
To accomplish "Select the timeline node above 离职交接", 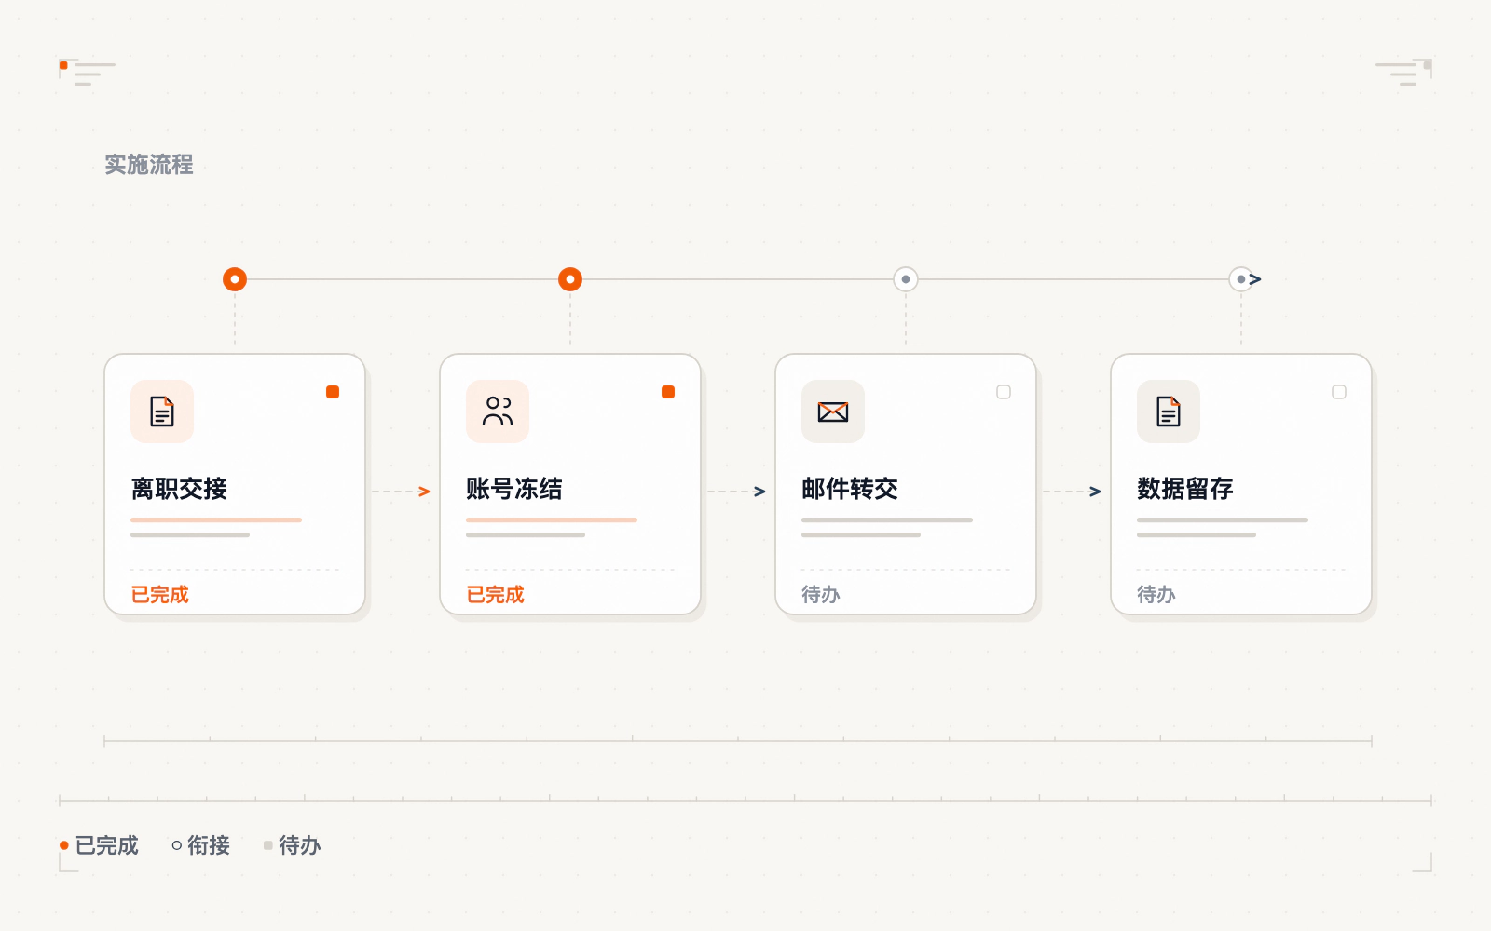I will (x=235, y=279).
